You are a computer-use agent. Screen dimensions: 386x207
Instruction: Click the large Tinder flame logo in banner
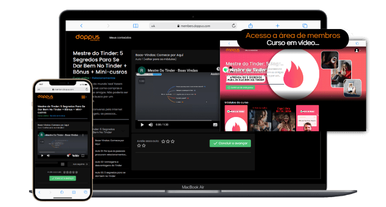(293, 74)
